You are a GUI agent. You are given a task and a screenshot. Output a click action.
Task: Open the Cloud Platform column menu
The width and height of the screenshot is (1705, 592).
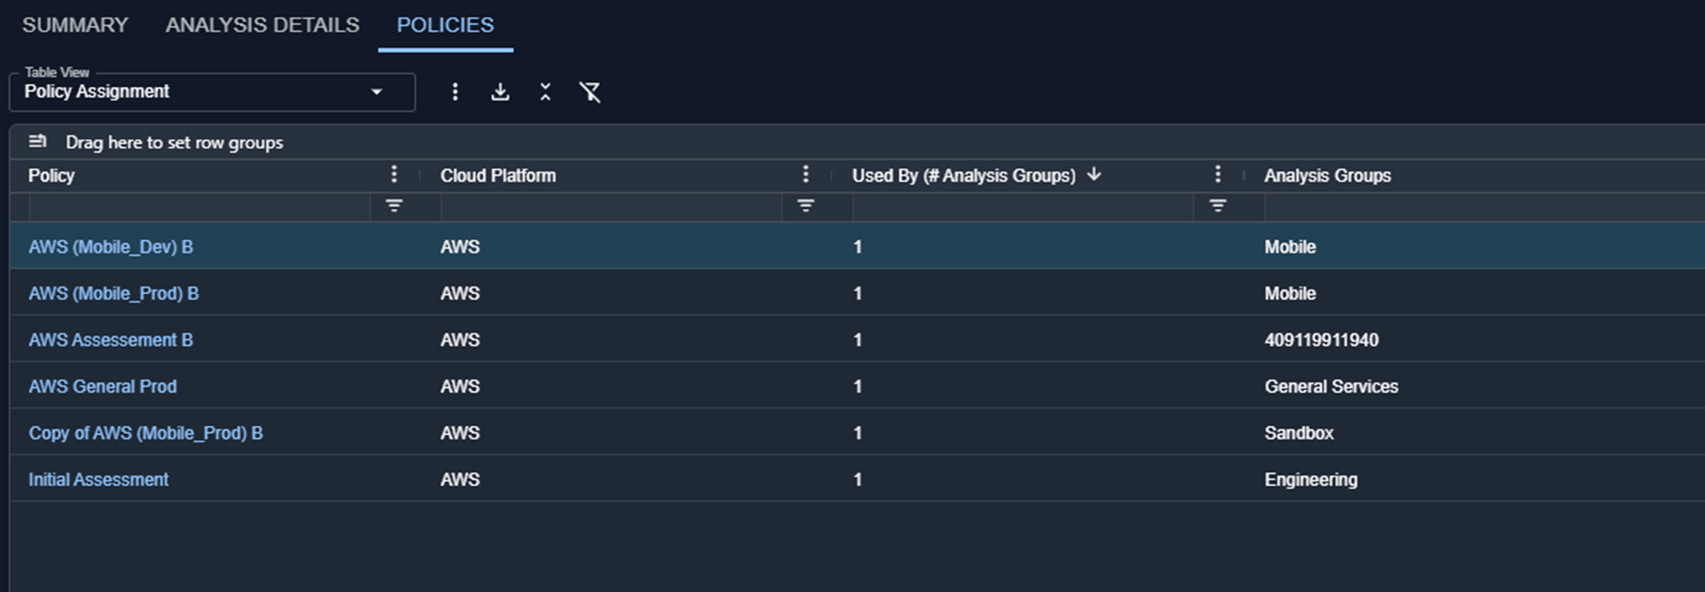(805, 175)
